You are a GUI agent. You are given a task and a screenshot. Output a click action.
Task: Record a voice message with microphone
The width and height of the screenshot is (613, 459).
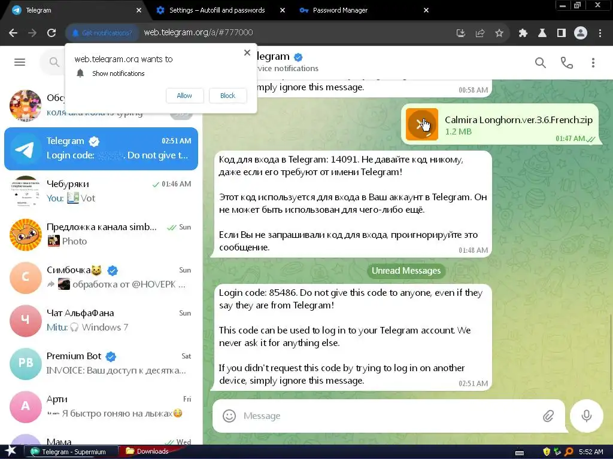pyautogui.click(x=586, y=416)
